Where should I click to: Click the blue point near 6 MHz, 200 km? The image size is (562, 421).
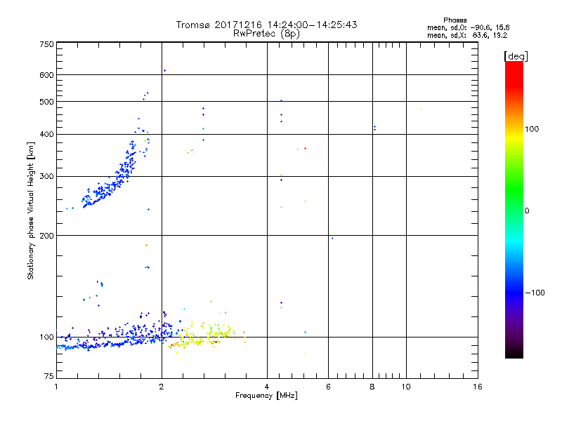point(332,238)
